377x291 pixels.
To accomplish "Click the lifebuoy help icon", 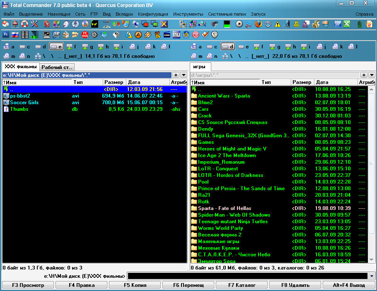I will (x=24, y=24).
